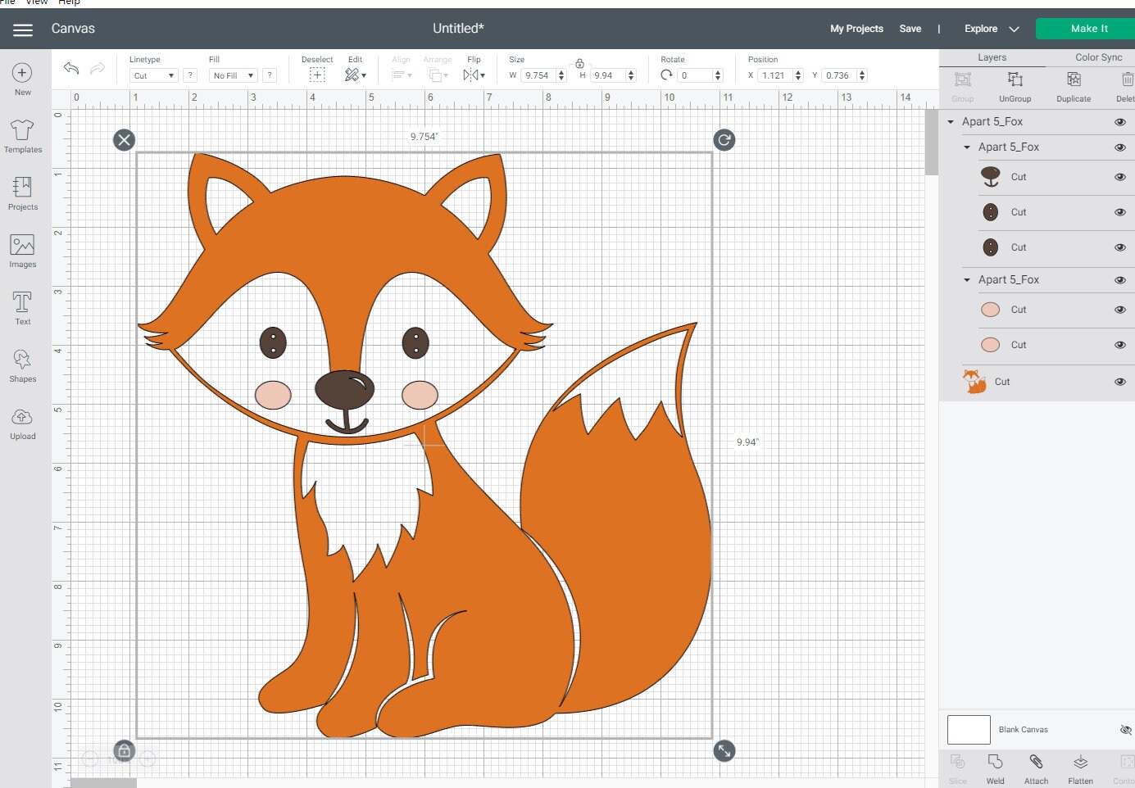Image resolution: width=1135 pixels, height=788 pixels.
Task: Switch to the Color Sync tab
Action: [x=1097, y=57]
